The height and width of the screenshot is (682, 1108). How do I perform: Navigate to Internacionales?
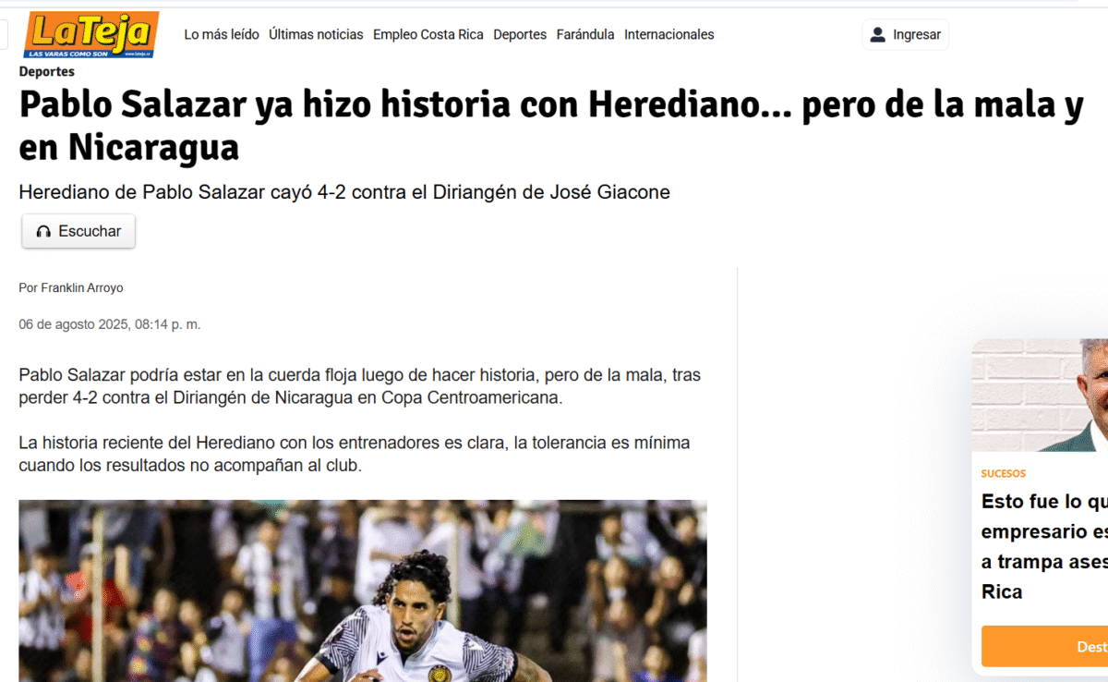[669, 34]
